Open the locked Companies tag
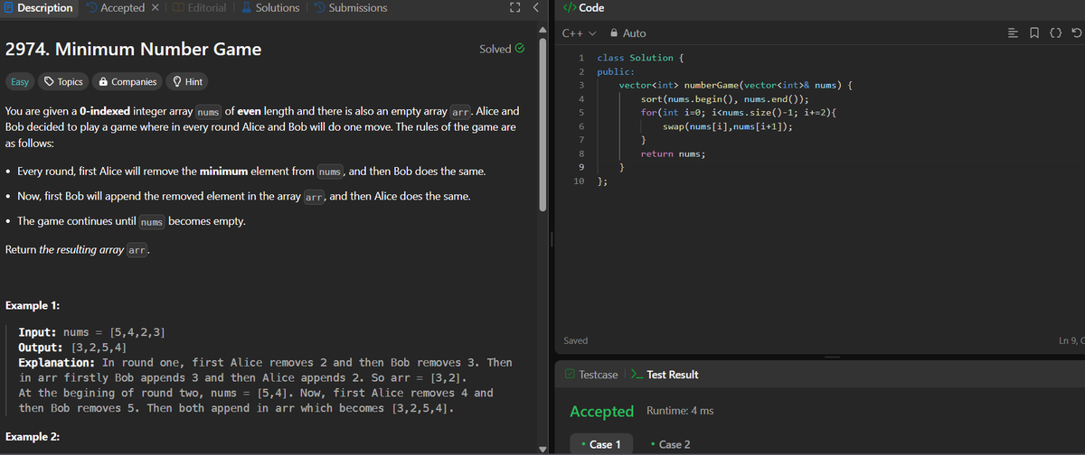The width and height of the screenshot is (1085, 455). [x=127, y=82]
